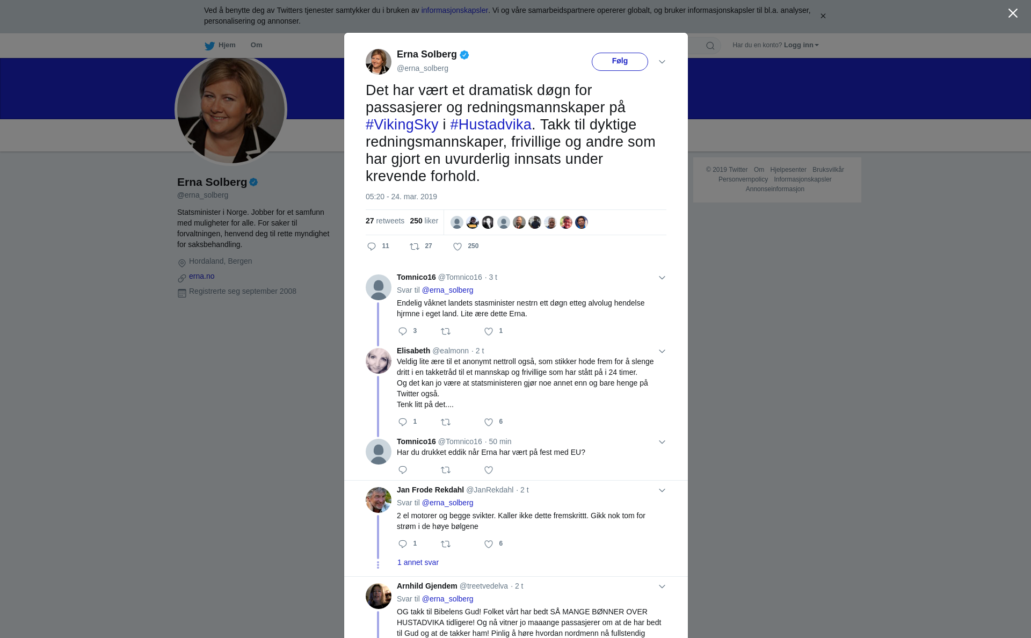Viewport: 1031px width, 638px height.
Task: Follow Erna Solberg with Følg button
Action: coord(620,62)
